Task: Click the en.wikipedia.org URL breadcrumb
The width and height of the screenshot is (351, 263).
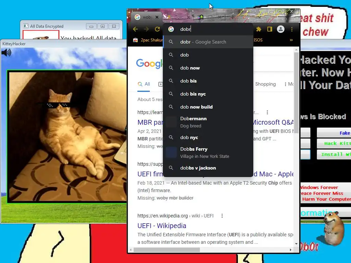Action: pyautogui.click(x=175, y=216)
